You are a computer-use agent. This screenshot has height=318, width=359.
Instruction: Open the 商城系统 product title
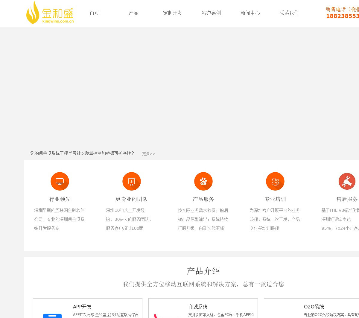[x=198, y=307]
